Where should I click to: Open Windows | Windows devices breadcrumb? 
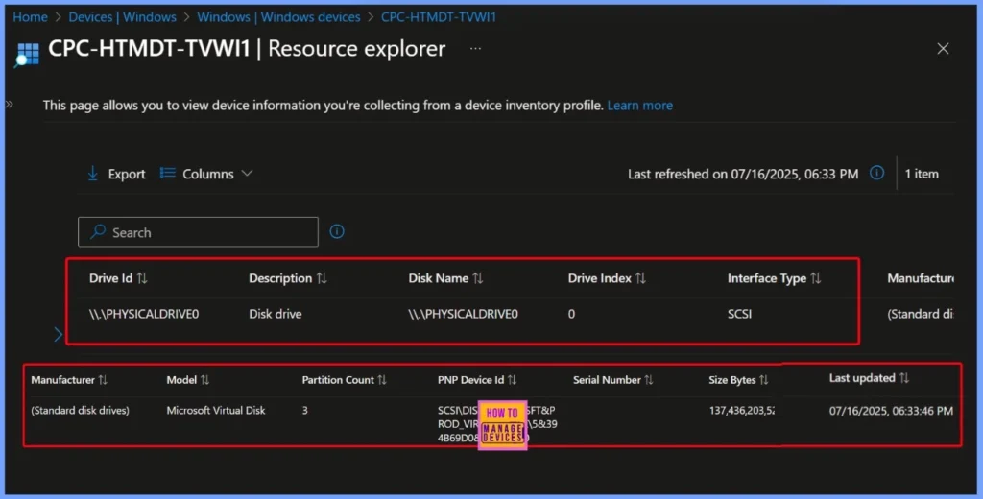coord(278,17)
